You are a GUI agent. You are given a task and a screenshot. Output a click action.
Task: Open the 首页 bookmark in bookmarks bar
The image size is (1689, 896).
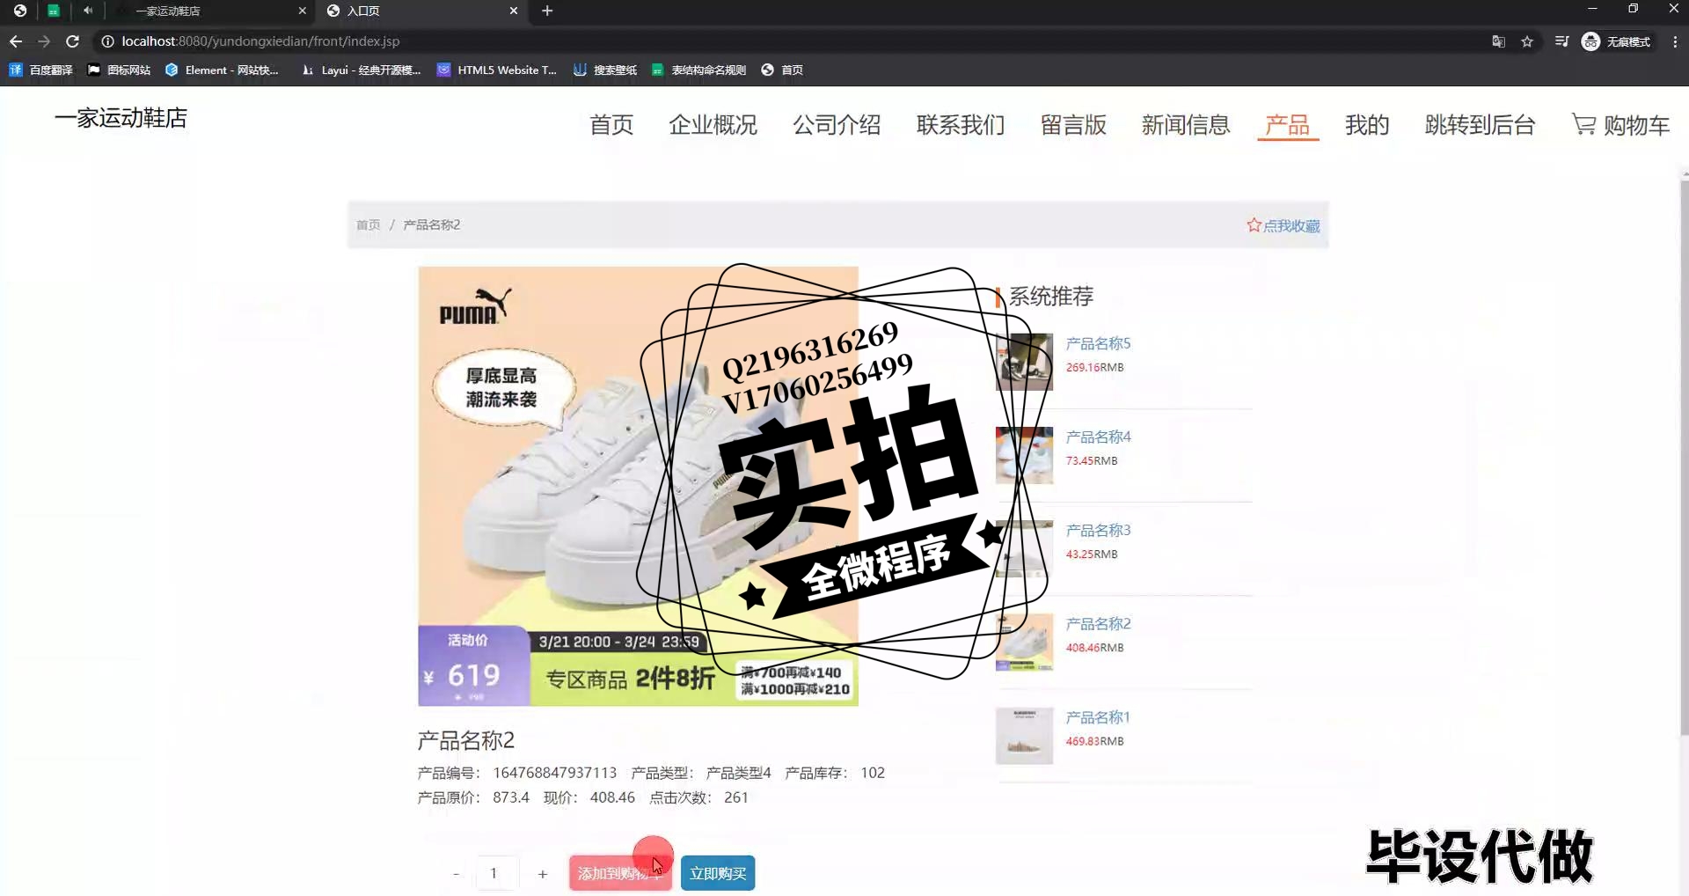point(782,70)
